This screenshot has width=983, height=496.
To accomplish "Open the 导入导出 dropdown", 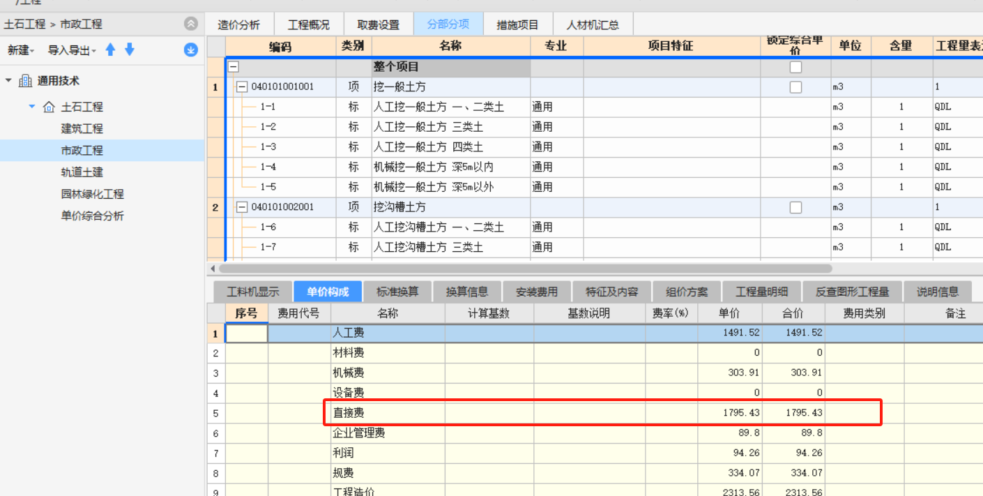I will [x=72, y=50].
